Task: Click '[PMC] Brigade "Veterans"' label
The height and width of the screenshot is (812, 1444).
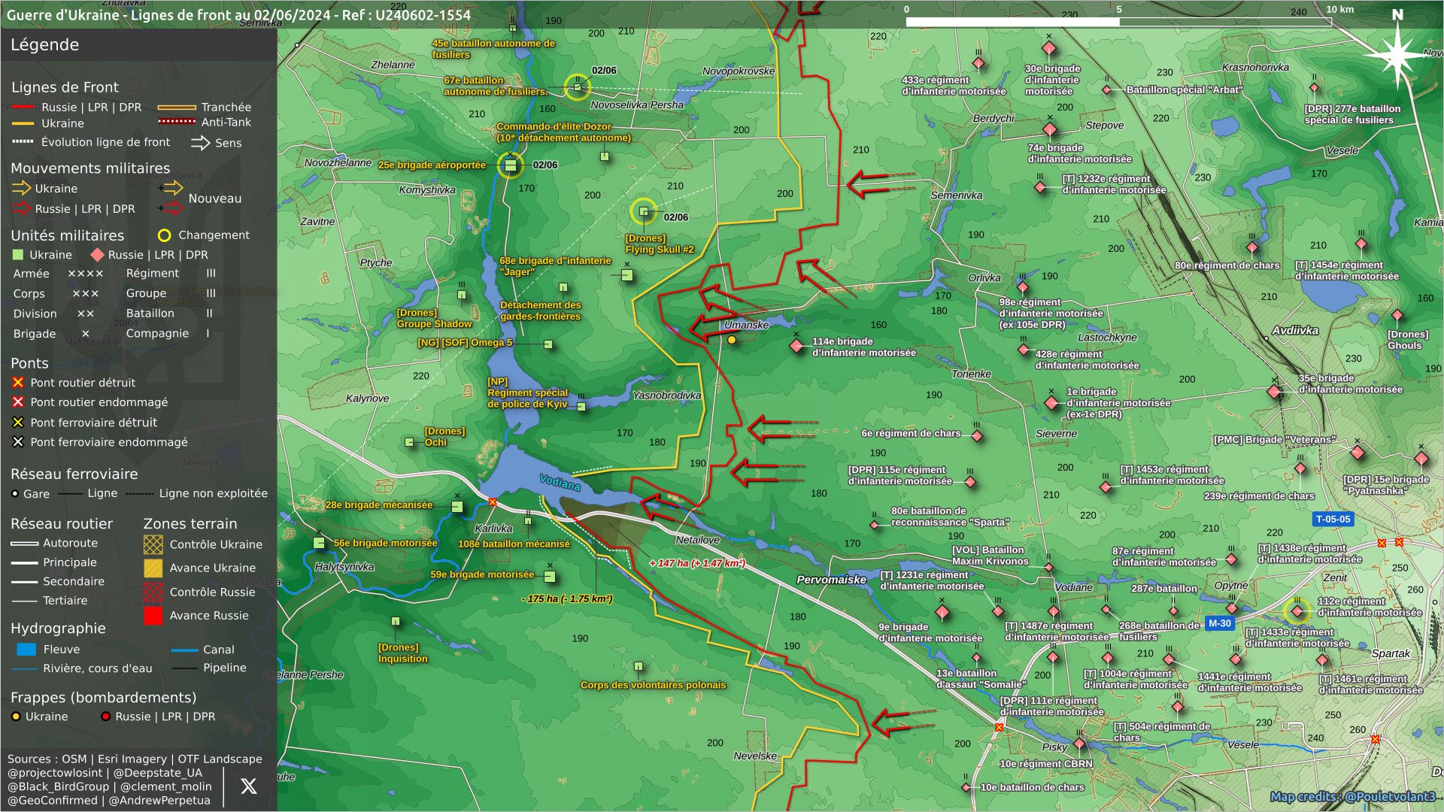Action: coord(1275,440)
